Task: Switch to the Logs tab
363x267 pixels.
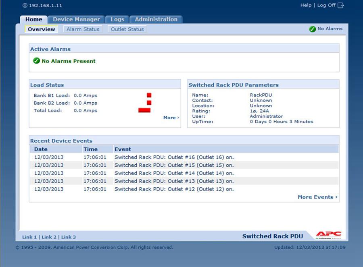Action: point(117,19)
